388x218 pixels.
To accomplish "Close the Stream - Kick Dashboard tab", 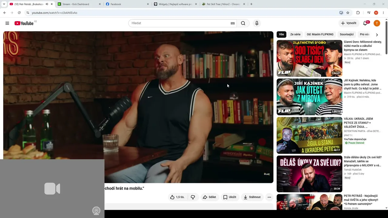I will click(x=100, y=4).
